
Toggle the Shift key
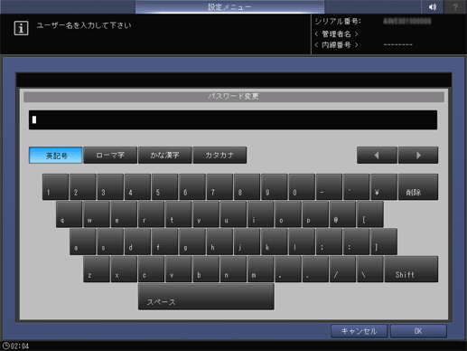(411, 270)
